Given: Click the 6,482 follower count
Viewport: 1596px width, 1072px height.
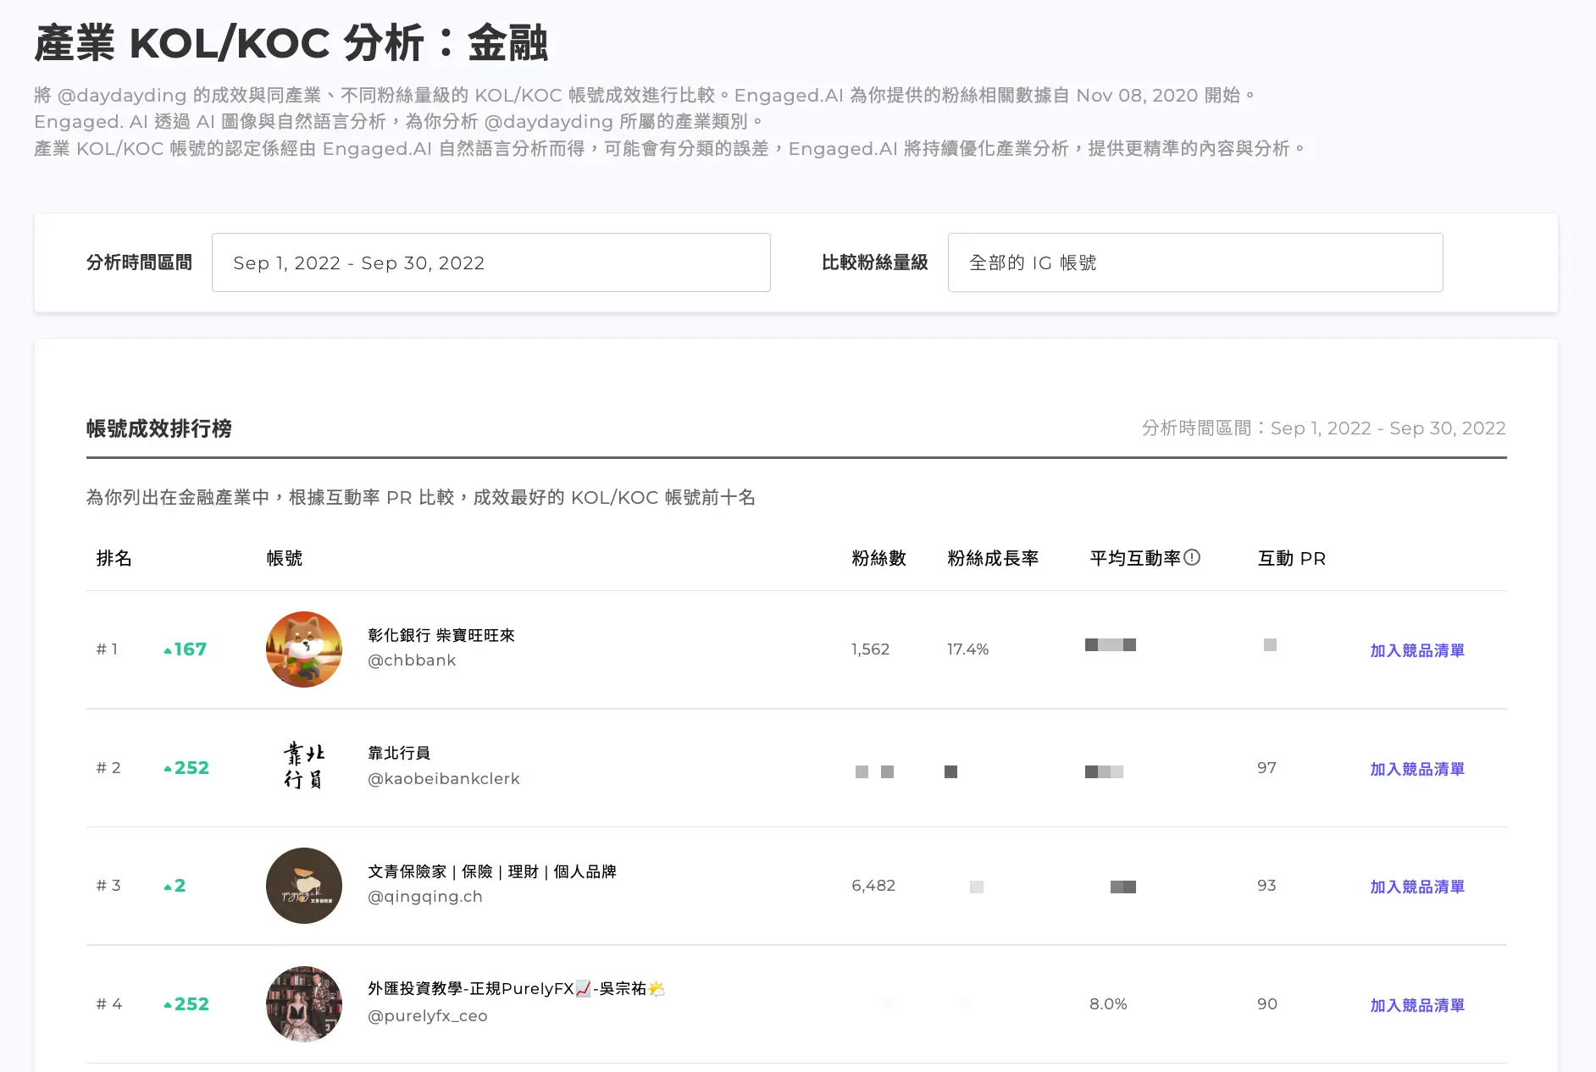Looking at the screenshot, I should (873, 886).
